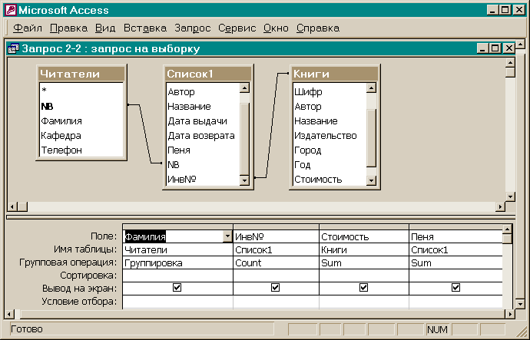530x340 pixels.
Task: Toggle Вывод на экран checkbox for Инв№ column
Action: [276, 287]
